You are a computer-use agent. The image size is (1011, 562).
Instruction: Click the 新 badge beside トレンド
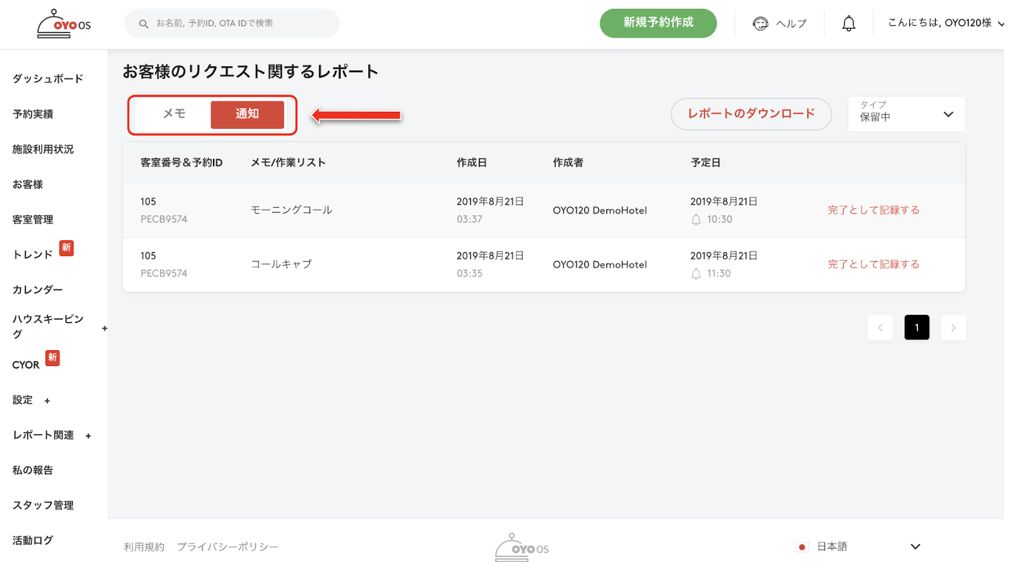66,248
